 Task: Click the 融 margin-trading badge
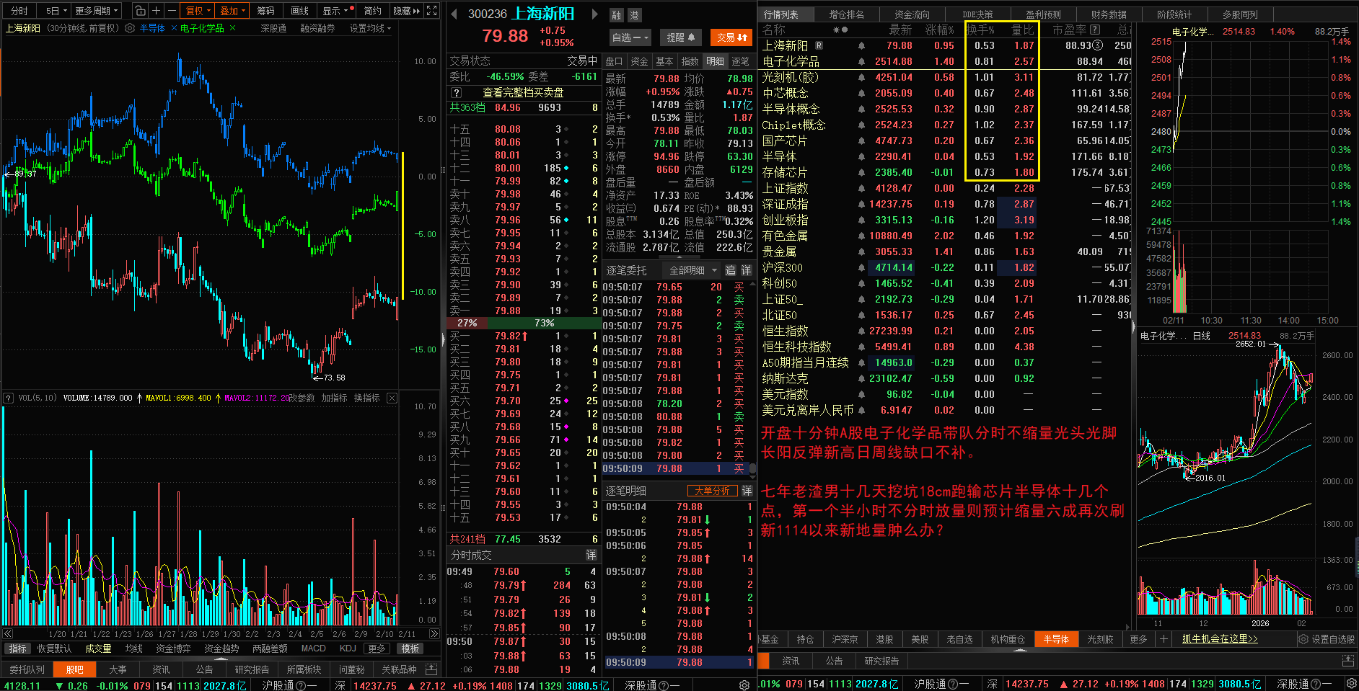click(x=616, y=15)
